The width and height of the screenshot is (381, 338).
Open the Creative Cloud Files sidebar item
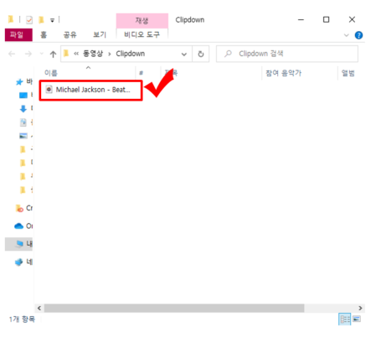click(24, 208)
